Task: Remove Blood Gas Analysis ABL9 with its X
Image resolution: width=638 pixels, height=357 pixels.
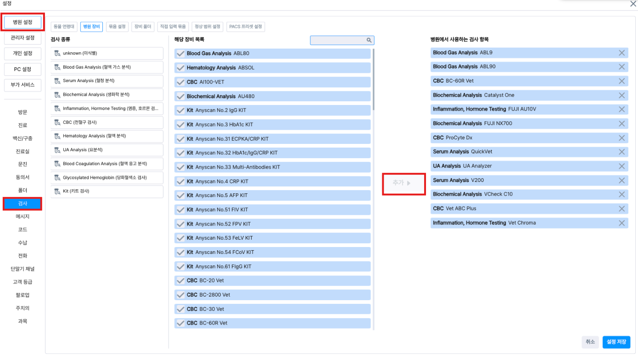Action: [622, 53]
